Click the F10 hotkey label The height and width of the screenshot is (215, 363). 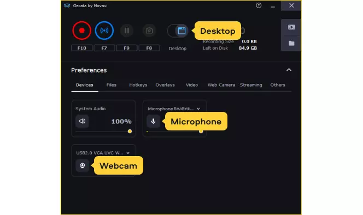point(81,48)
